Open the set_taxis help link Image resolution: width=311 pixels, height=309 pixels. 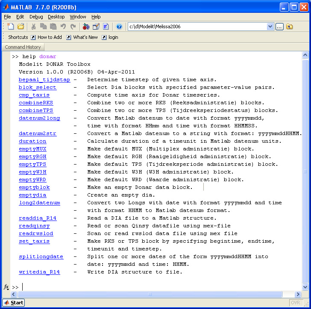click(x=34, y=241)
